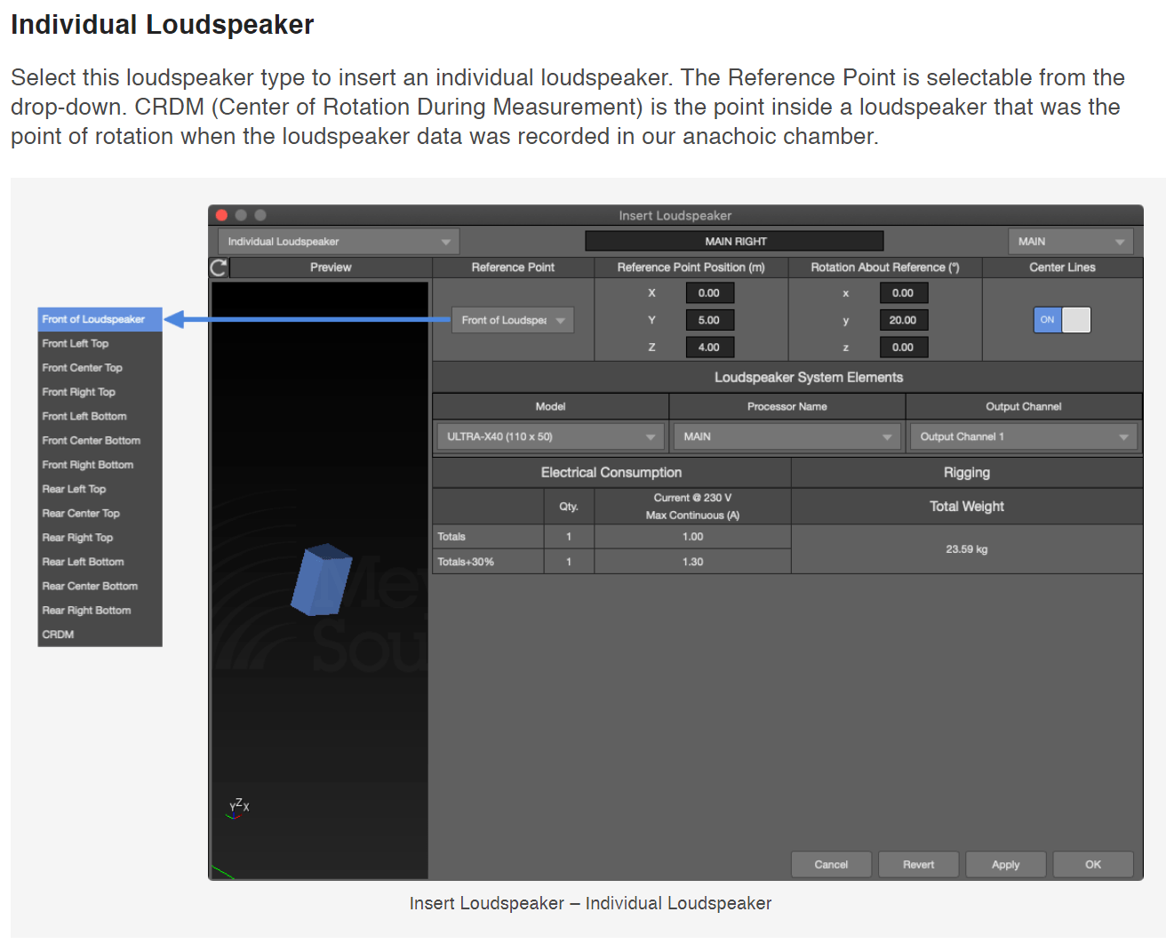Select Front Right Bottom option
Image resolution: width=1166 pixels, height=944 pixels.
(100, 465)
